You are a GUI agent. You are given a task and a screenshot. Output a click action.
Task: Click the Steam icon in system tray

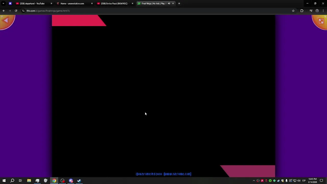pos(278,181)
